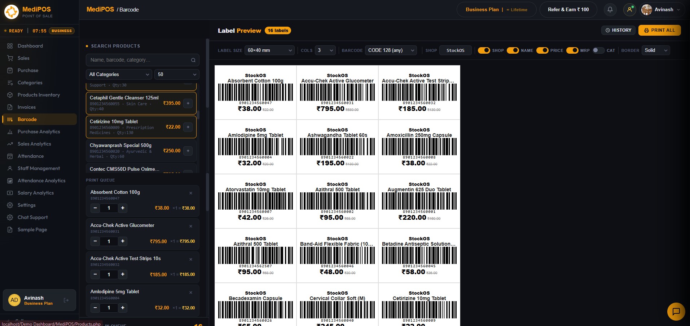Decrease Absorbent Cotton 100g quantity

(95, 208)
